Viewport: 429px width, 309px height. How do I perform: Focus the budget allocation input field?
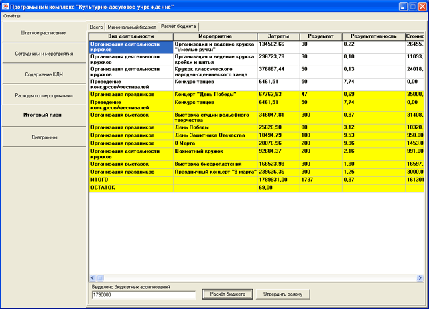pos(143,295)
